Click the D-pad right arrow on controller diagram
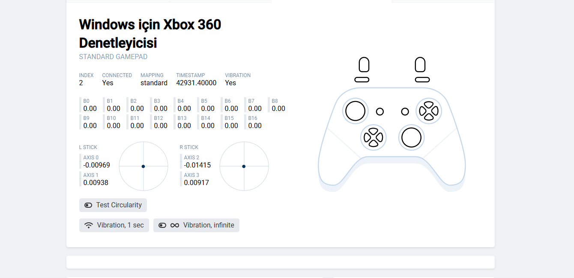Viewport: 574px width, 278px height. pyautogui.click(x=380, y=138)
